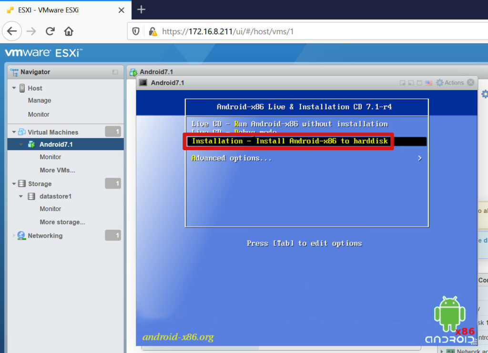This screenshot has width=488, height=353.
Task: Select the ESXI - VMware ESXi browser tab
Action: pyautogui.click(x=66, y=10)
